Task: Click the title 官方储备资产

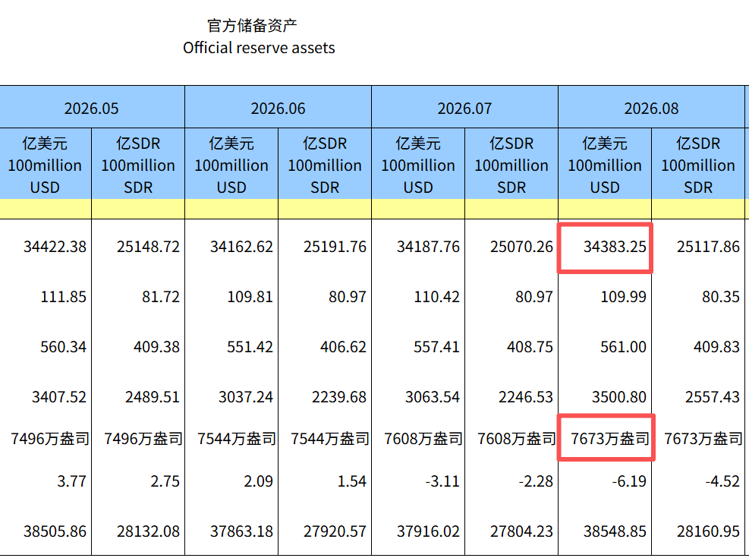Action: (252, 25)
